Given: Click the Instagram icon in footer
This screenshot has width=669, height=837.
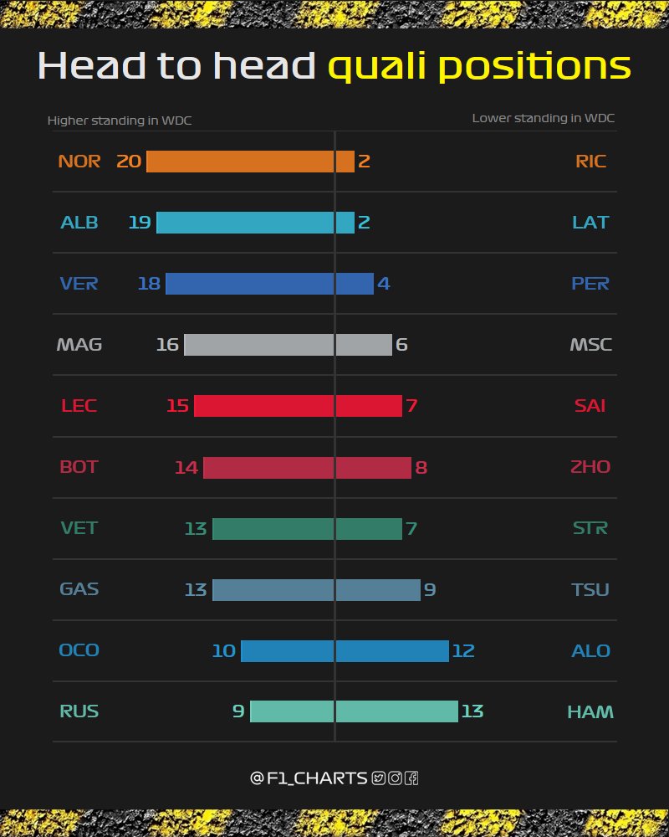Looking at the screenshot, I should pyautogui.click(x=395, y=778).
